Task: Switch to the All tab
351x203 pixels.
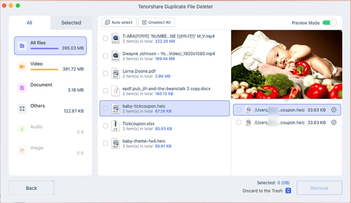Action: pos(29,23)
